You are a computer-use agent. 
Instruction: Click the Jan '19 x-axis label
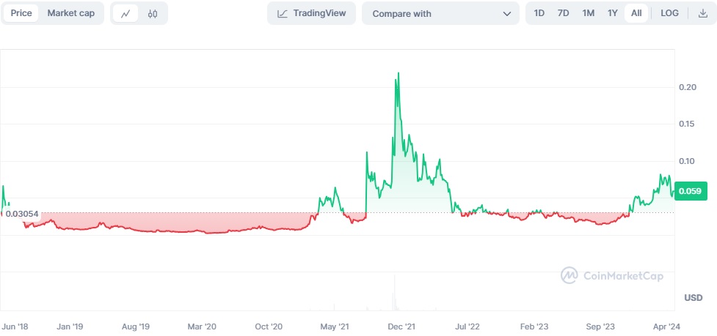tap(70, 327)
